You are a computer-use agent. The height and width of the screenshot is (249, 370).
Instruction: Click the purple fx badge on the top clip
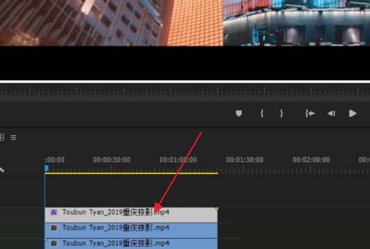point(54,213)
